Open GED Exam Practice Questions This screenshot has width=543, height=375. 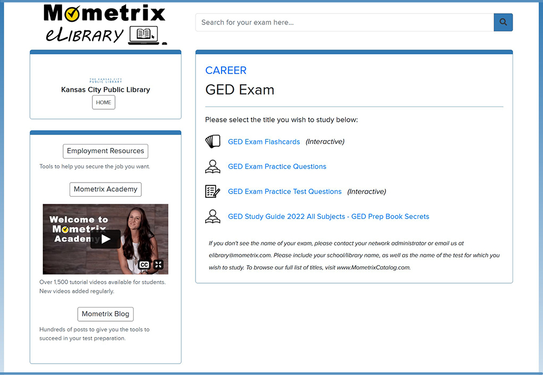point(277,167)
